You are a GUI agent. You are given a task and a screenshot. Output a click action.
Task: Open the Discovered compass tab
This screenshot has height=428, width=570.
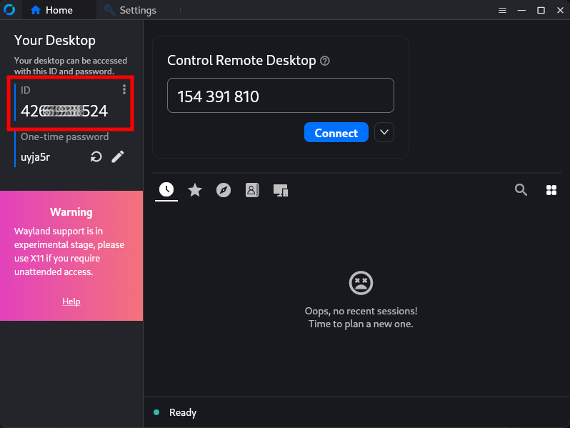tap(223, 190)
